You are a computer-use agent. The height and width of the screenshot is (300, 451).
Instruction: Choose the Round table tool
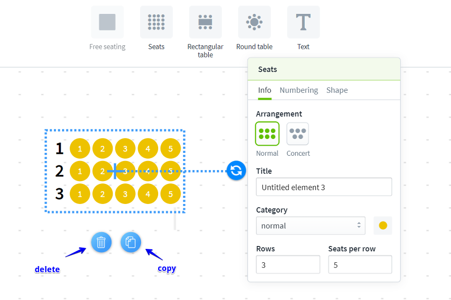254,22
